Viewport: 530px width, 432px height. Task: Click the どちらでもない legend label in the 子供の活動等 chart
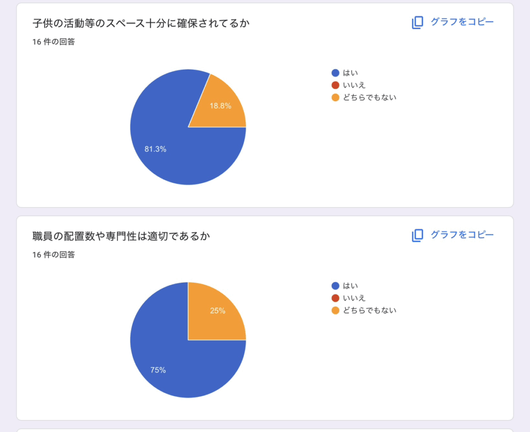coord(370,97)
